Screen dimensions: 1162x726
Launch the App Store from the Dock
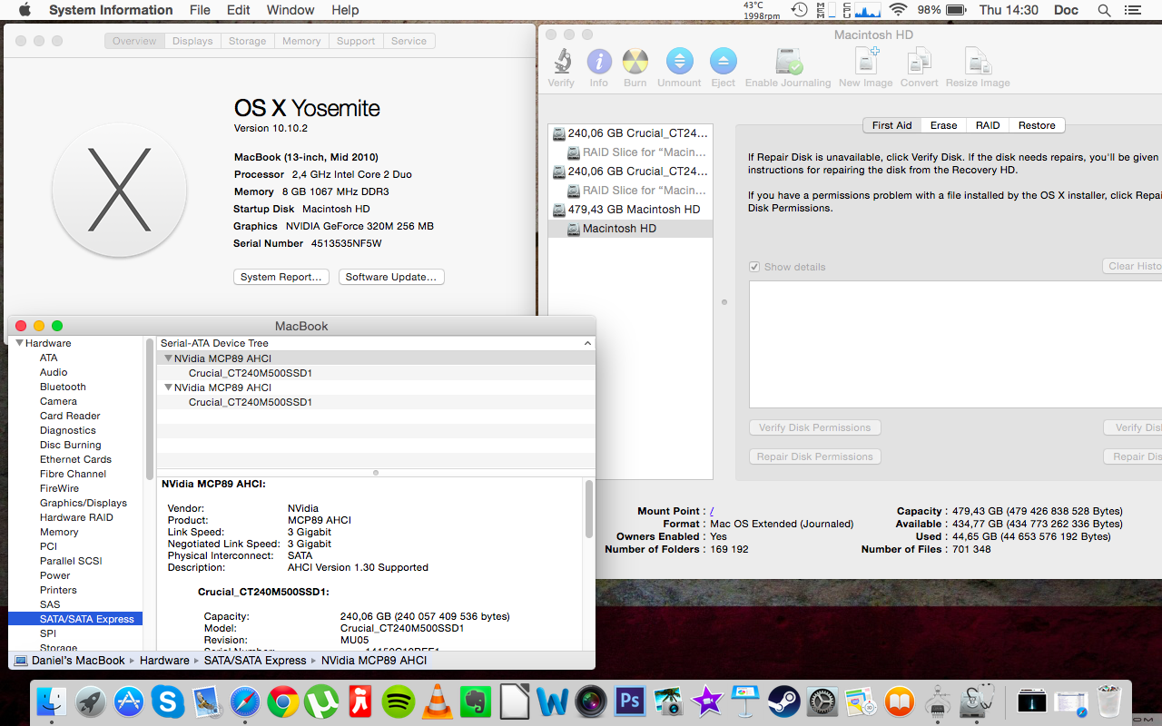pyautogui.click(x=129, y=701)
